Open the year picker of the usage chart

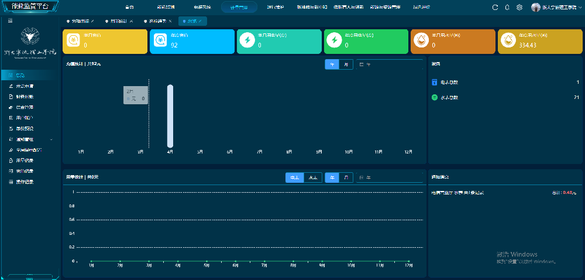pyautogui.click(x=389, y=177)
